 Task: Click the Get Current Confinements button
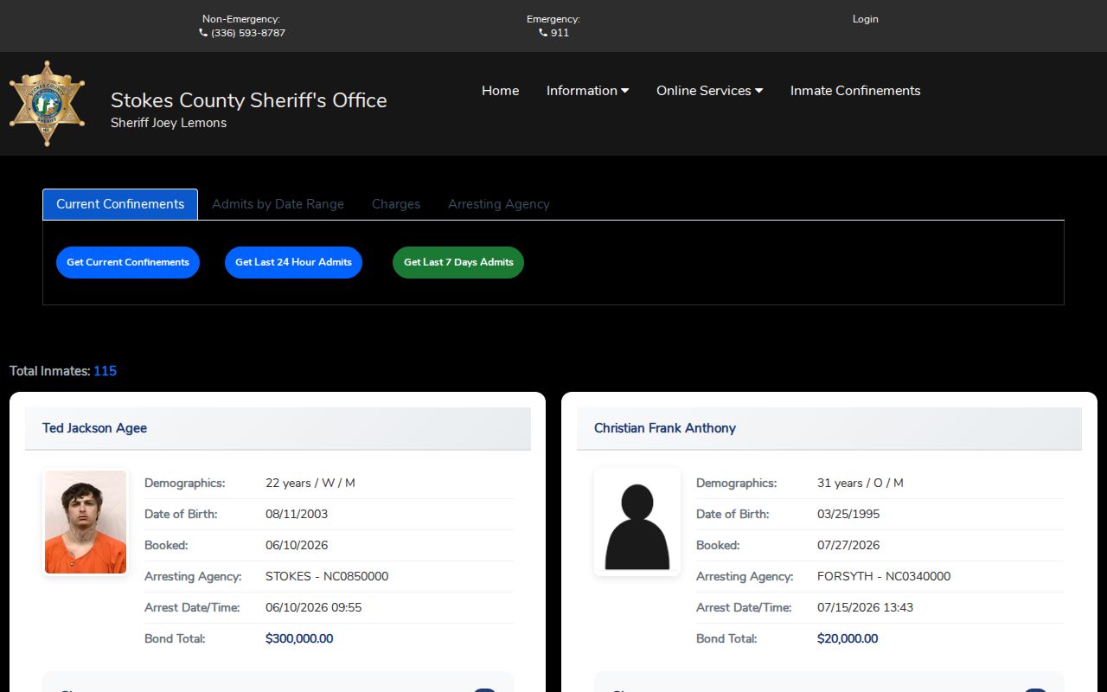[128, 262]
